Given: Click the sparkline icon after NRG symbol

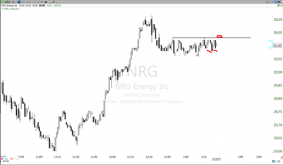Looking at the screenshot, I should coord(13,2).
